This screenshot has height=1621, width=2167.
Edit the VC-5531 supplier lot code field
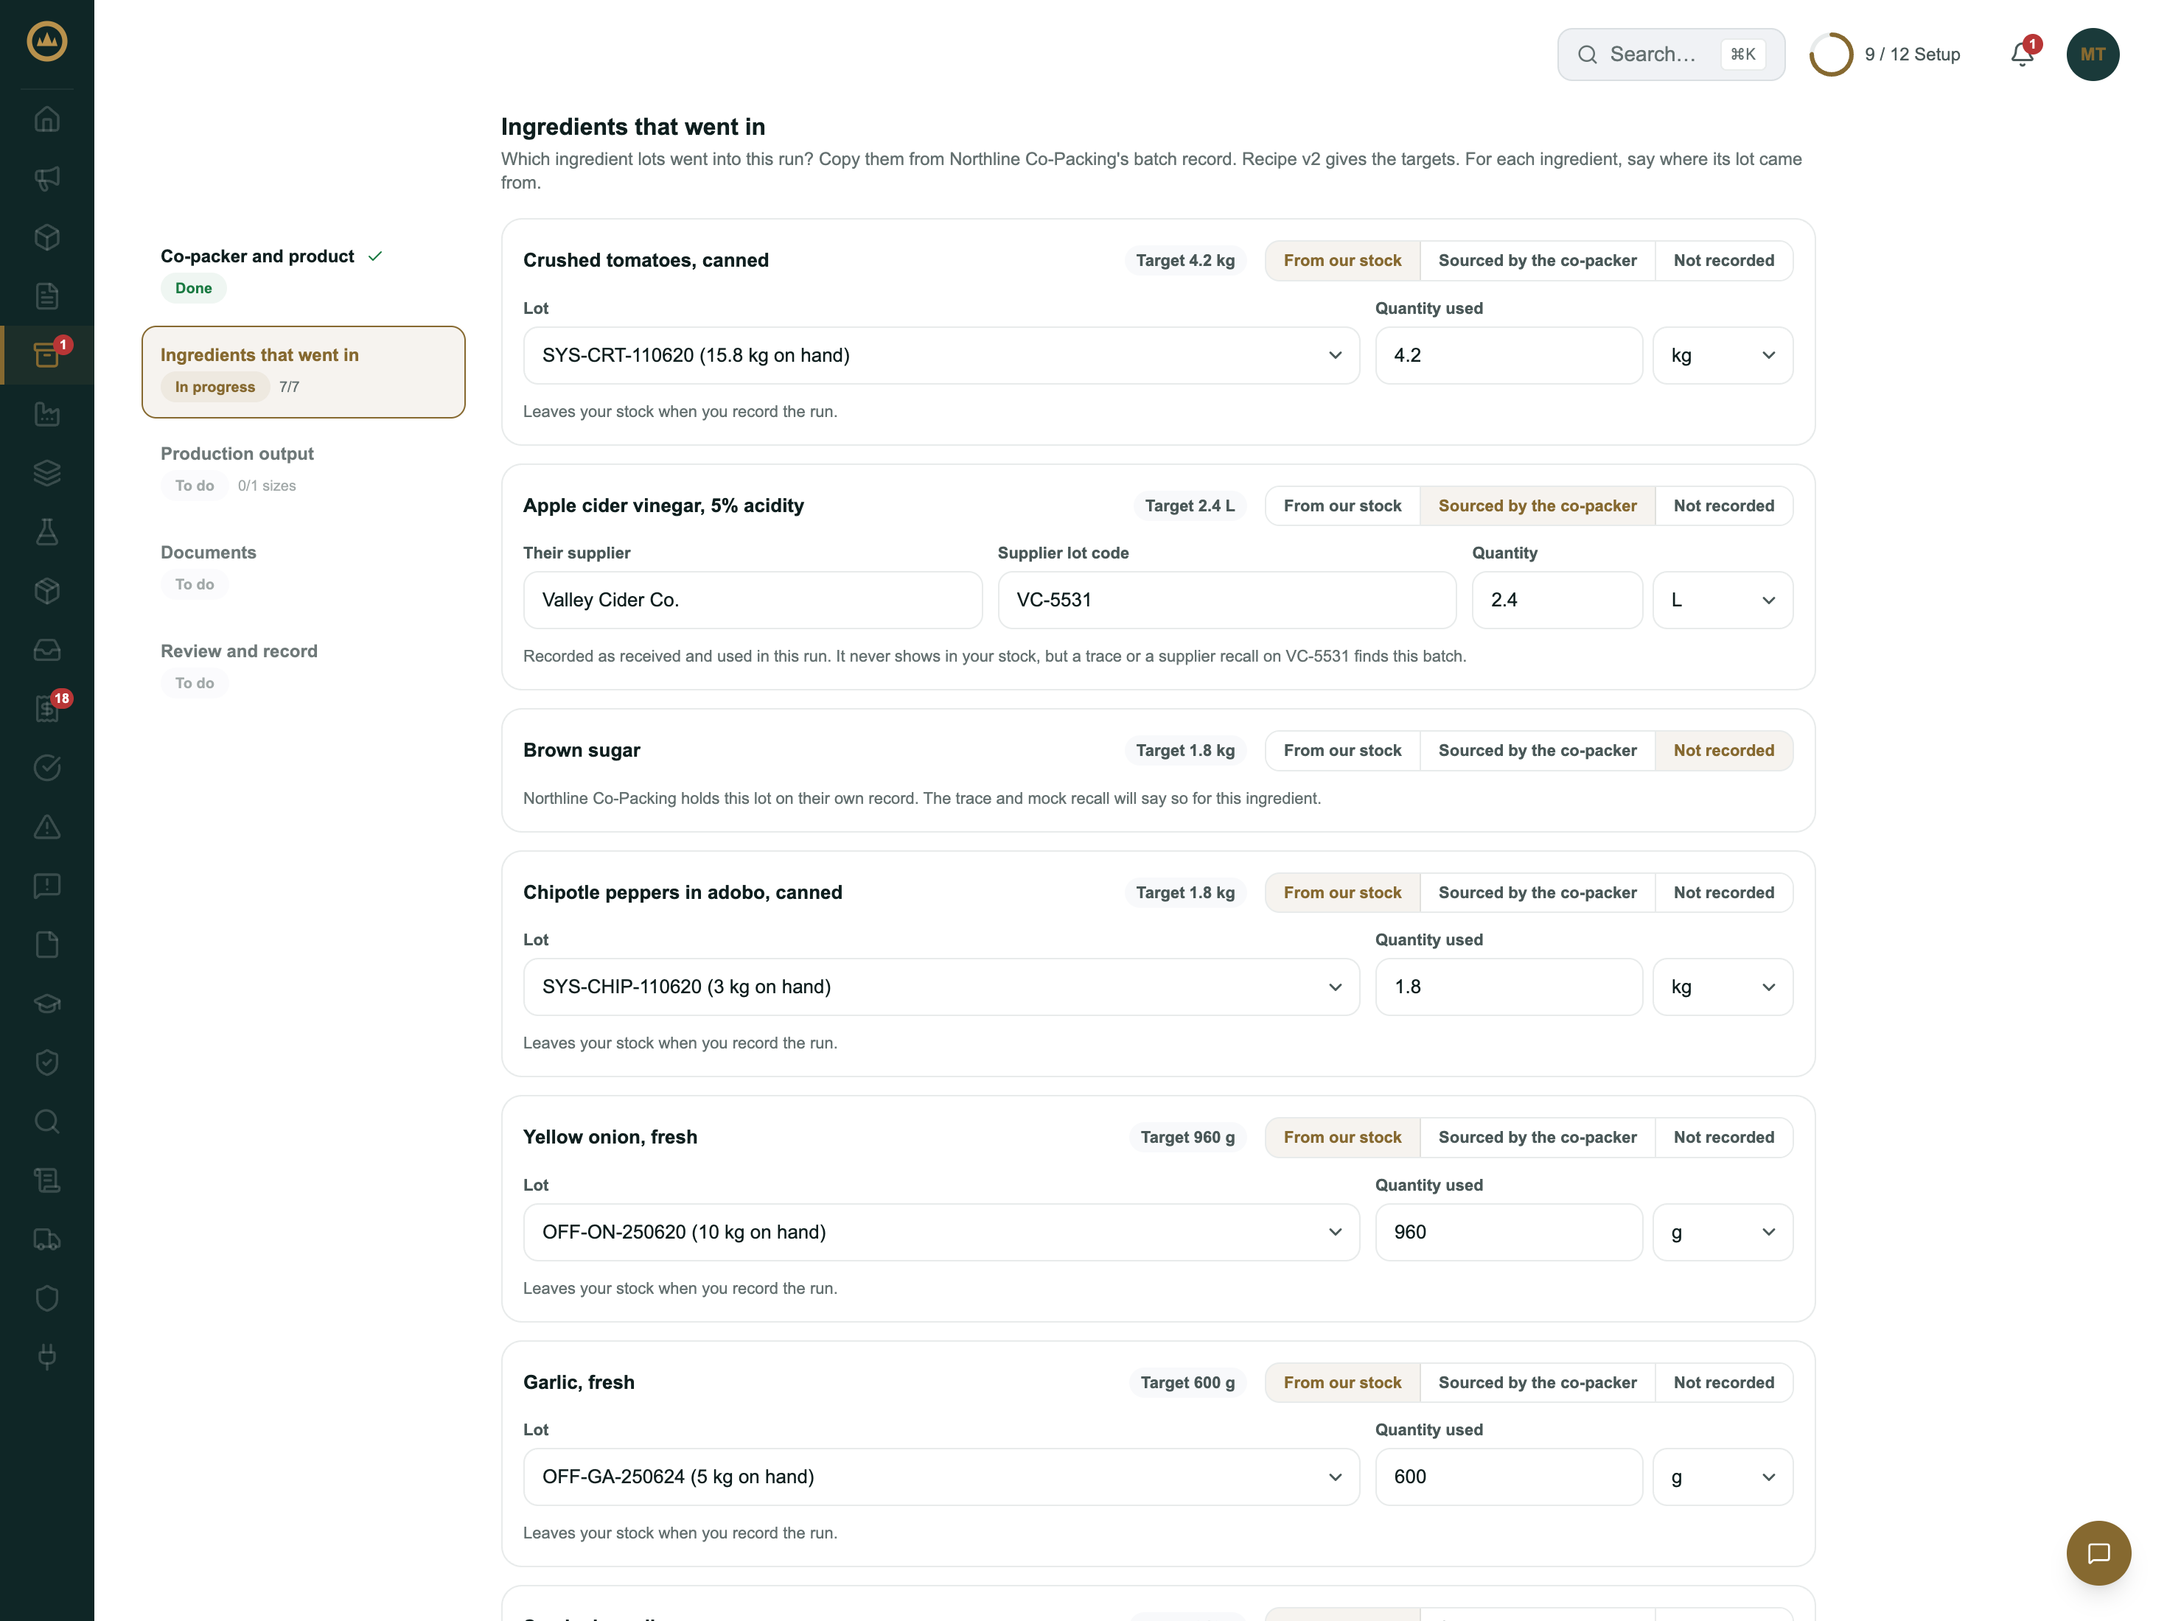click(1226, 601)
